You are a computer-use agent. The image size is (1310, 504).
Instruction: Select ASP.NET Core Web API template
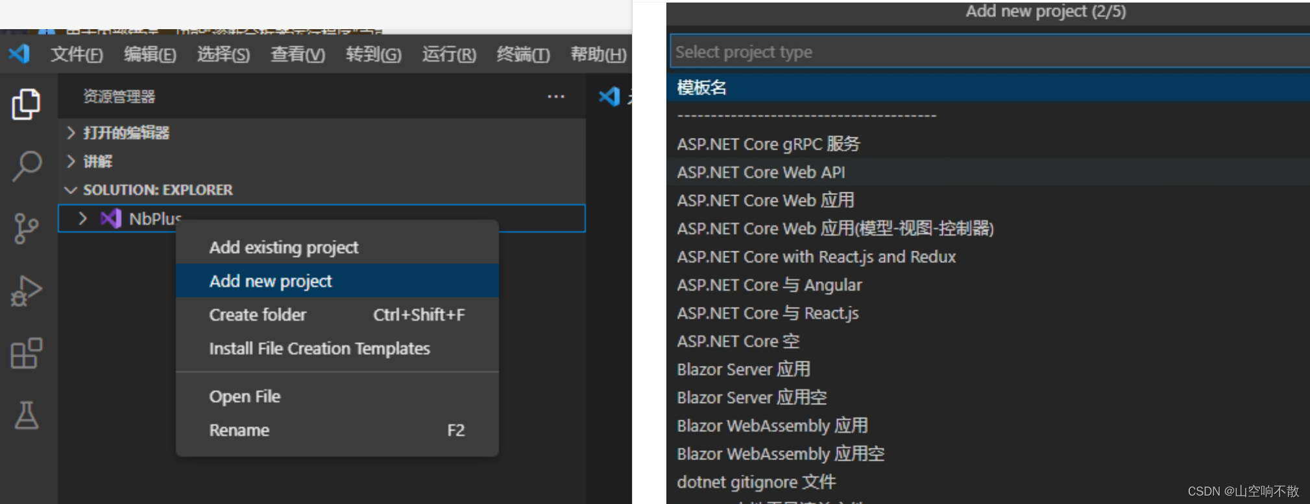988,172
